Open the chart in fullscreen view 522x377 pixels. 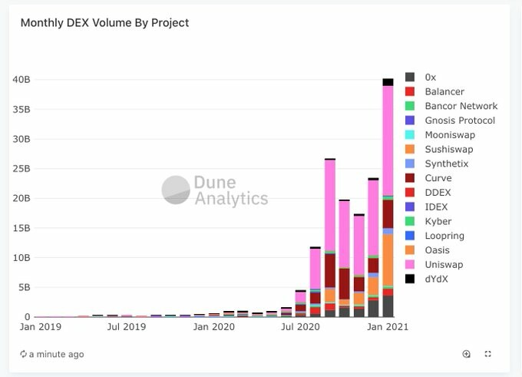pos(487,354)
